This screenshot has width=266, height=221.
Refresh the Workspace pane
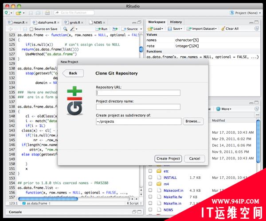tap(257, 29)
